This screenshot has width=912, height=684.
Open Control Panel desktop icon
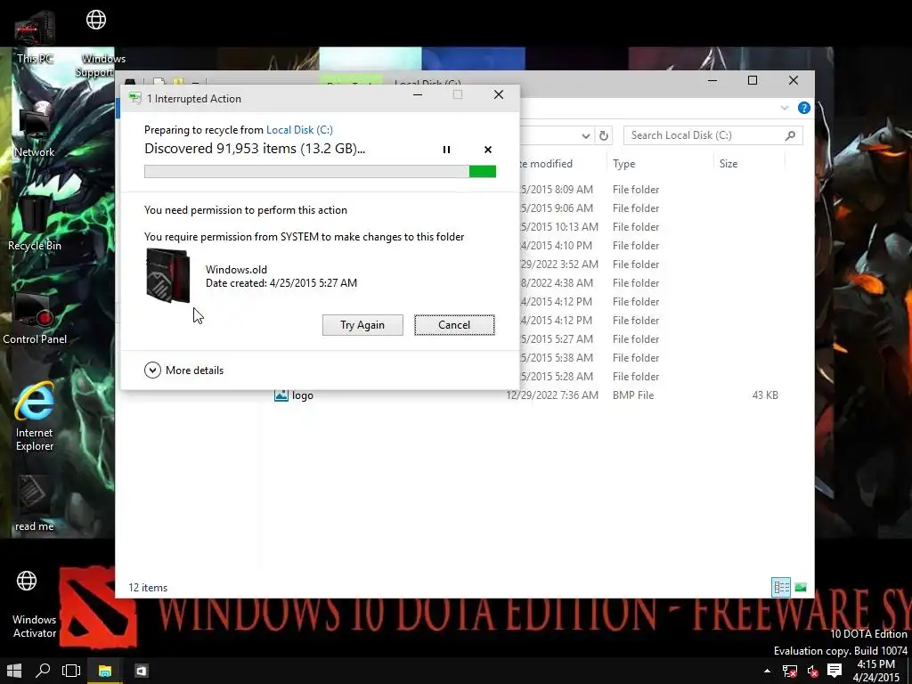35,317
